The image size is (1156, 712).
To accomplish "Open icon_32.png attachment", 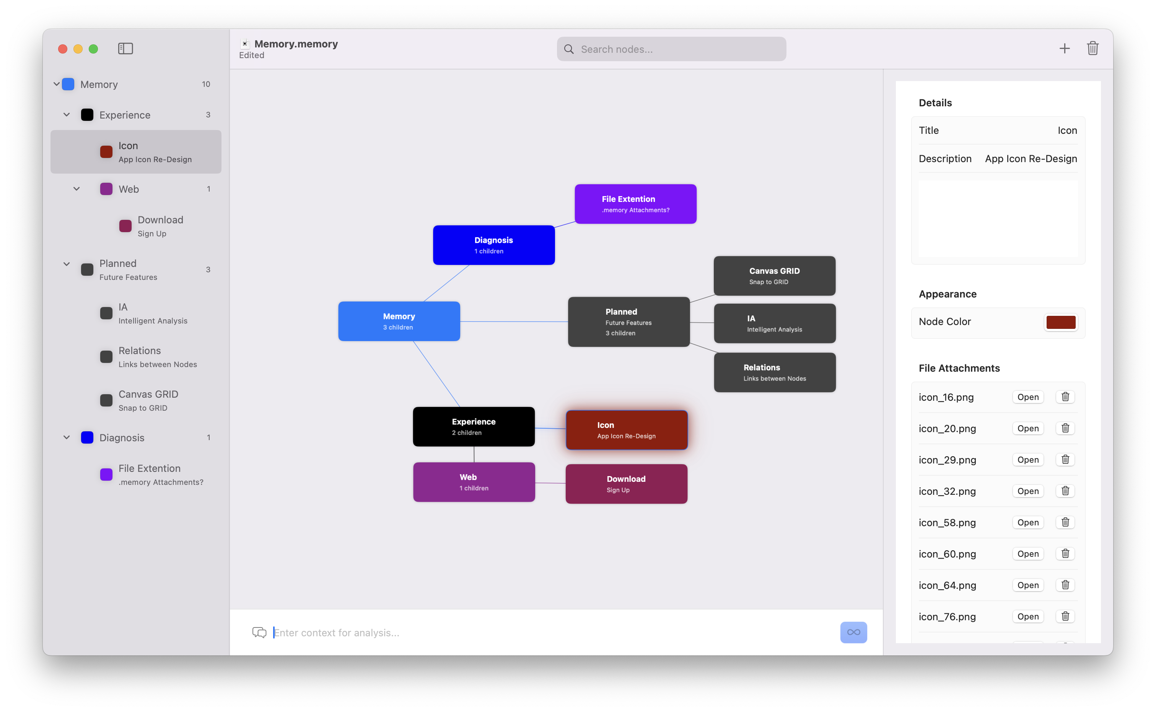I will (1027, 491).
